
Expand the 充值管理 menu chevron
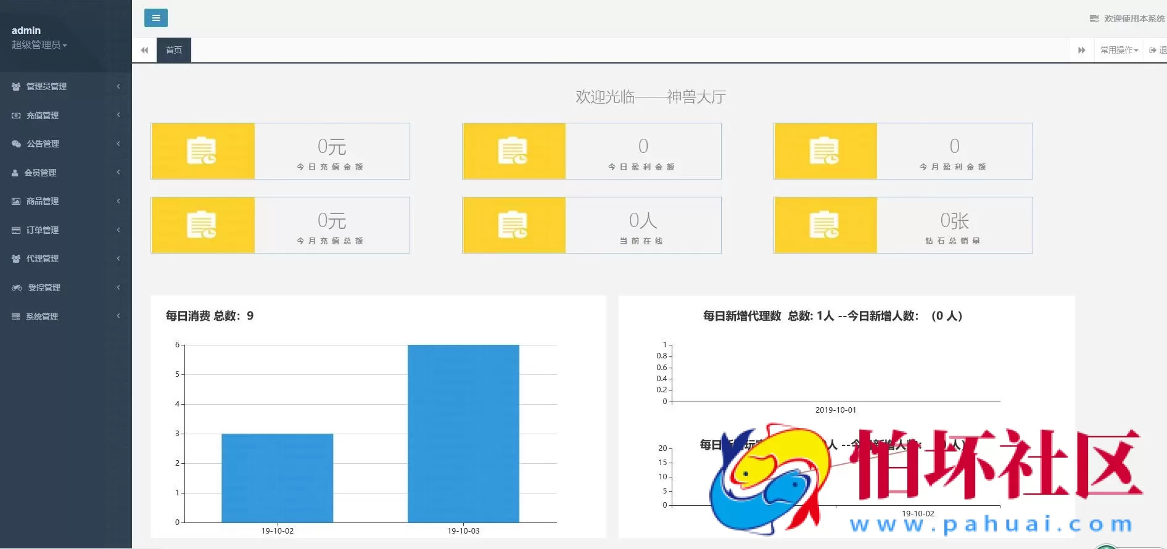[x=118, y=115]
